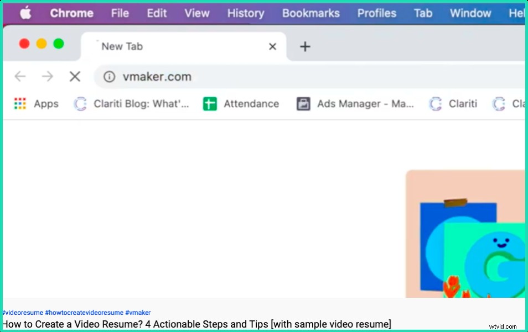
Task: Open the Apps grid icon in bookmarks bar
Action: [x=20, y=103]
